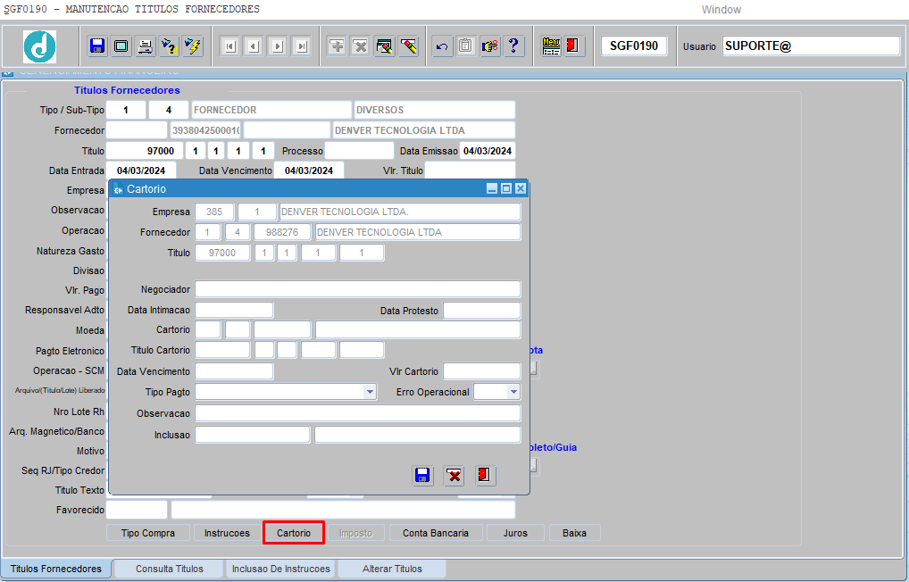The height and width of the screenshot is (582, 909).
Task: Switch to Titulos Fornecedores tab
Action: point(56,569)
